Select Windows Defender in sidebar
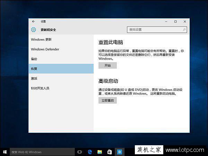Screen dimensions: 208x156 [61, 49]
